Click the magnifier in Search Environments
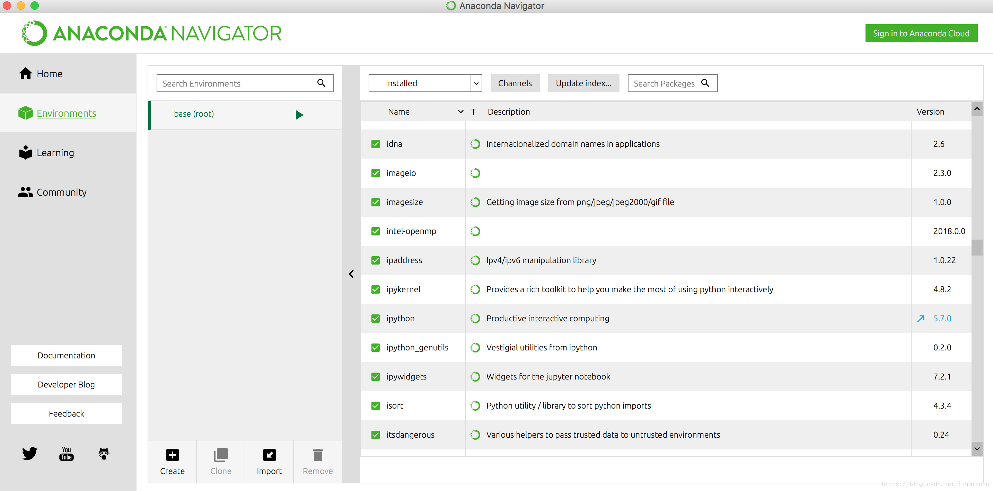 (321, 83)
